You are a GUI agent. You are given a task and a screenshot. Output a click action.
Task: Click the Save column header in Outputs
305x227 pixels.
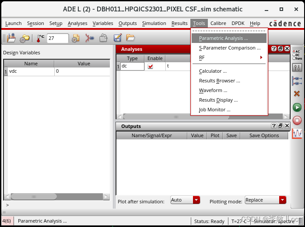tap(231, 135)
